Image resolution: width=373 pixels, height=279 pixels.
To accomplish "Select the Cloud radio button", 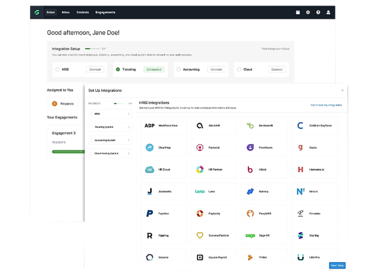I will (239, 69).
